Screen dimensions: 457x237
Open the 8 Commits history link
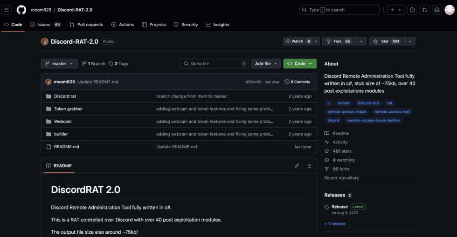coord(298,82)
